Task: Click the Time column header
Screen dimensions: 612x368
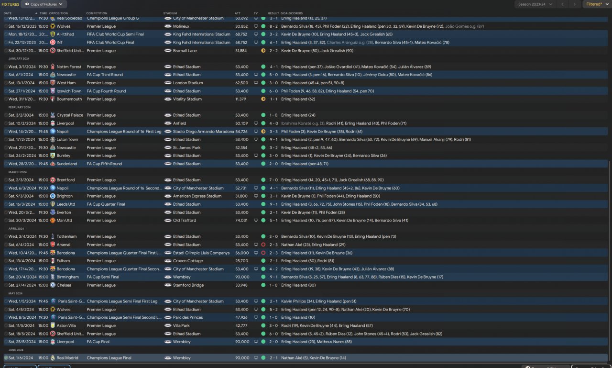Action: tap(43, 13)
